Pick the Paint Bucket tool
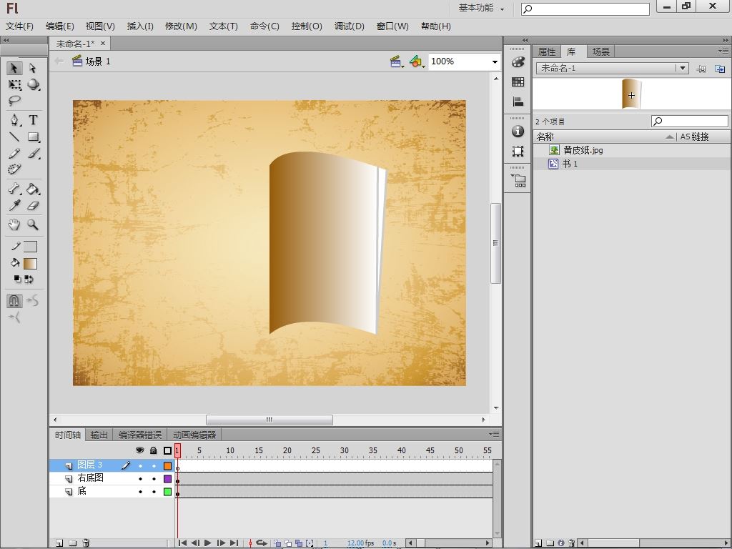This screenshot has height=549, width=732. [33, 189]
